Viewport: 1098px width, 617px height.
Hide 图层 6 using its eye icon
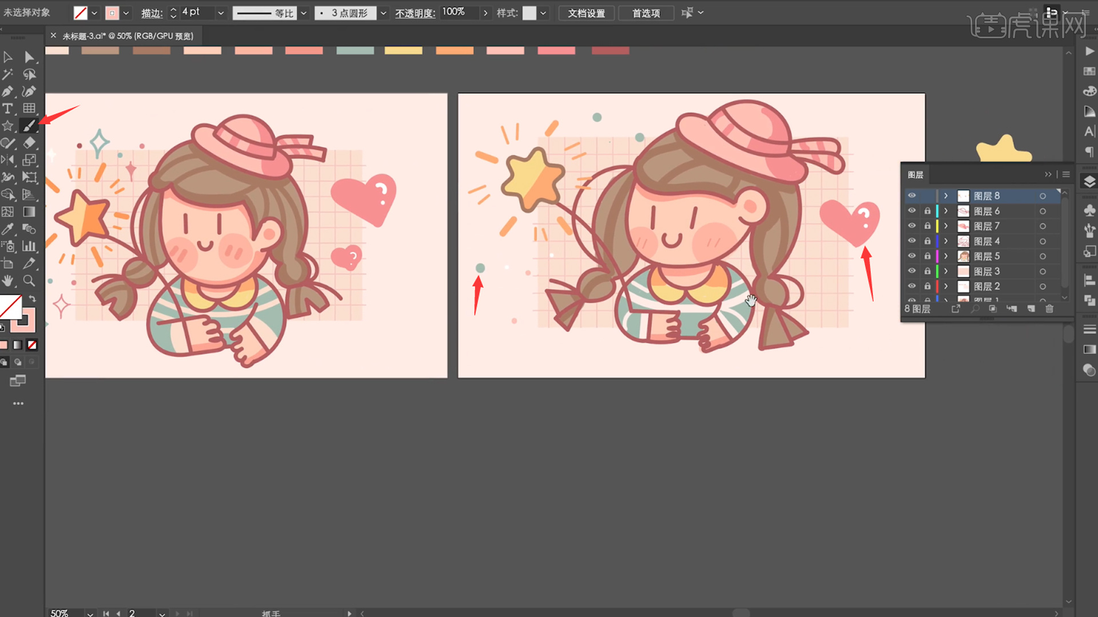click(x=912, y=211)
